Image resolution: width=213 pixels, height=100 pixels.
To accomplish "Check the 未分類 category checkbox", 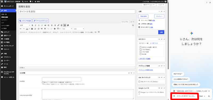I will click(141, 54).
